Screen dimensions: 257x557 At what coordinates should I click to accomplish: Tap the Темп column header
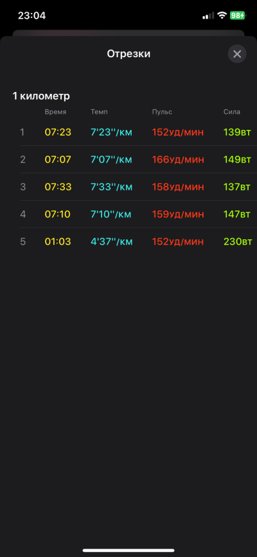pos(99,112)
